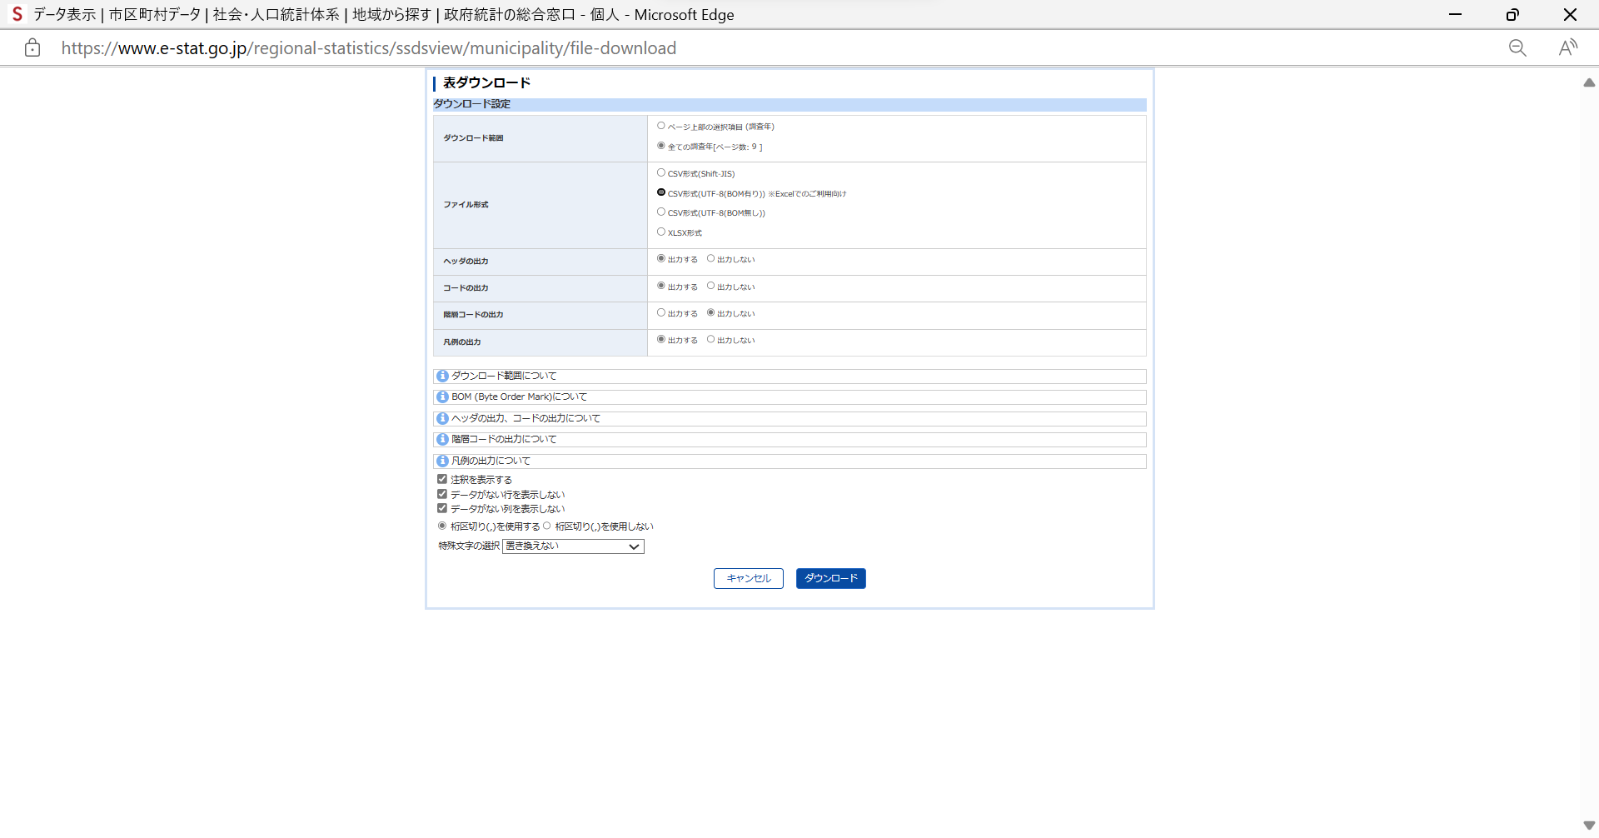This screenshot has height=838, width=1599.
Task: Expand the ダウンロード範囲について section
Action: 504,377
